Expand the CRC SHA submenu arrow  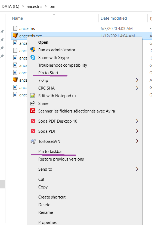pos(137,88)
